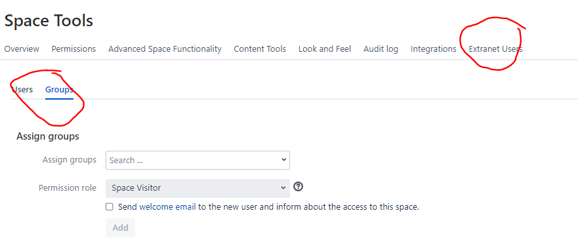This screenshot has width=578, height=251.
Task: Click the Assign groups search field
Action: [x=197, y=160]
